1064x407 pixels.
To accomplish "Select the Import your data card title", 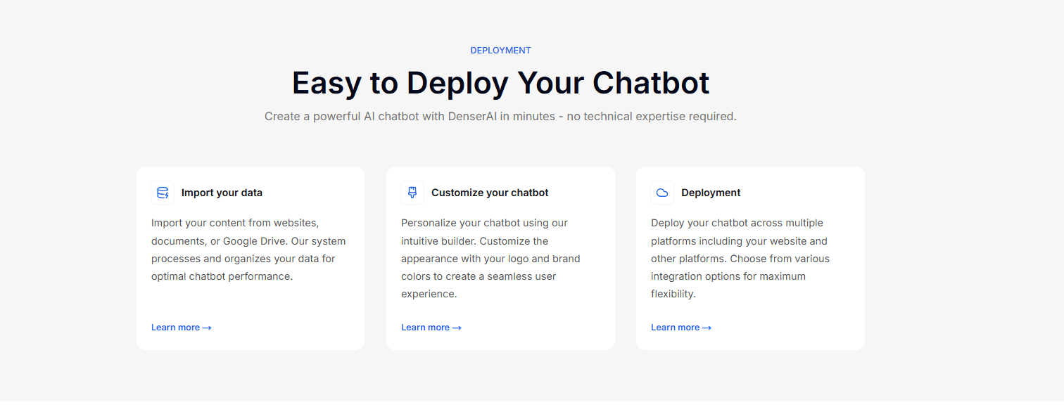I will 222,192.
